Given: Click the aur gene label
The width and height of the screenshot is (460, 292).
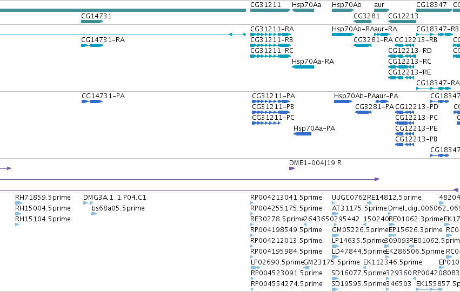Looking at the screenshot, I should (379, 5).
